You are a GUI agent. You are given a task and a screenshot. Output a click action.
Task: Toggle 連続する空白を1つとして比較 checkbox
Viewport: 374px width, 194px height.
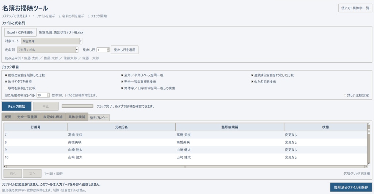point(252,75)
